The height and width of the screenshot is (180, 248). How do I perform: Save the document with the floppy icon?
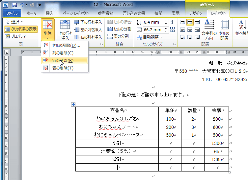click(14, 5)
